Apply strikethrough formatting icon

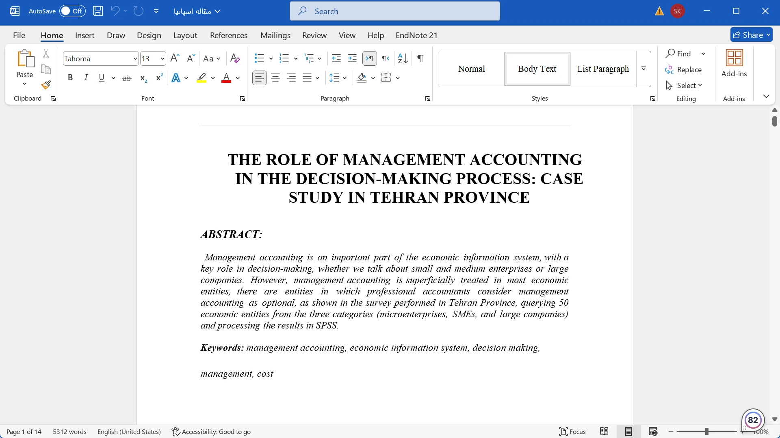point(127,78)
